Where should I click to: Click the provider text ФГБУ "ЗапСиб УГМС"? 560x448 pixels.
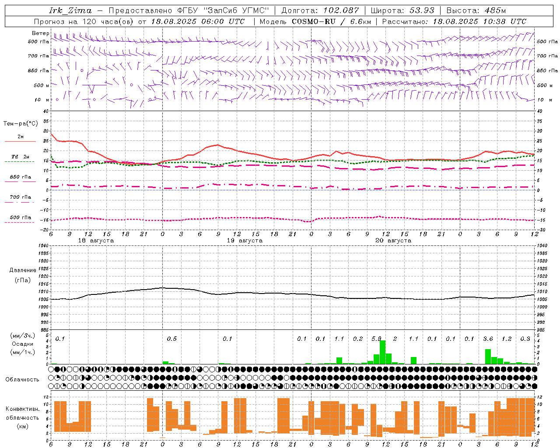pos(223,10)
